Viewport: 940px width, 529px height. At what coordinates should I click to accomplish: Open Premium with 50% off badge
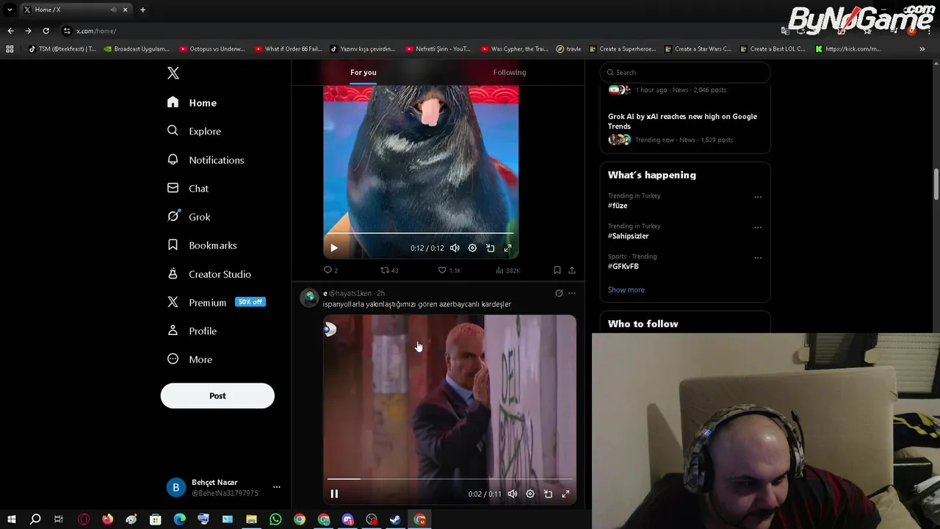click(x=216, y=302)
